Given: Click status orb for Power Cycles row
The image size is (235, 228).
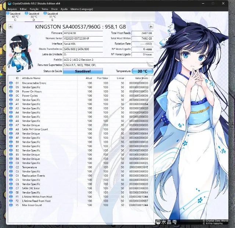Looking at the screenshot, I should click(x=11, y=96).
